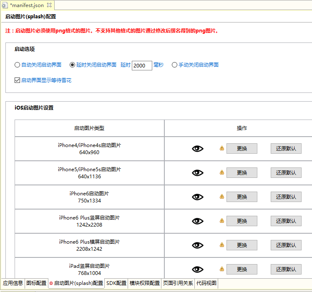Click 更换 button for iPhone4/iPhone4s image
The image size is (312, 292).
(242, 149)
